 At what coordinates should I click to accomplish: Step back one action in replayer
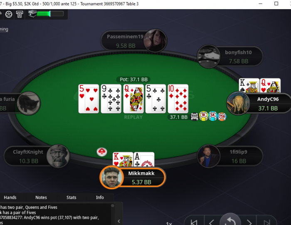[x=212, y=222]
